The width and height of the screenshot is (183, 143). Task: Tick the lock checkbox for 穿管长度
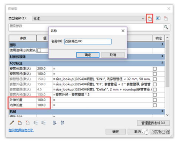[155, 69]
